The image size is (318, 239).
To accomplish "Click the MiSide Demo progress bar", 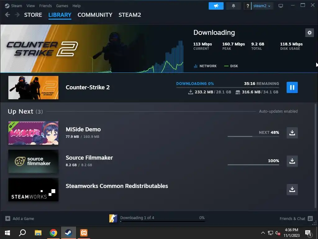I will click(253, 136).
